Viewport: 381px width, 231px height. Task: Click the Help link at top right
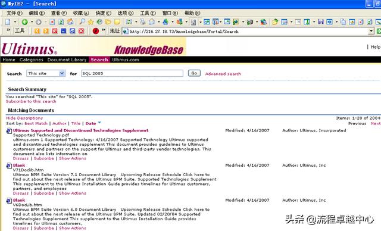click(x=376, y=47)
